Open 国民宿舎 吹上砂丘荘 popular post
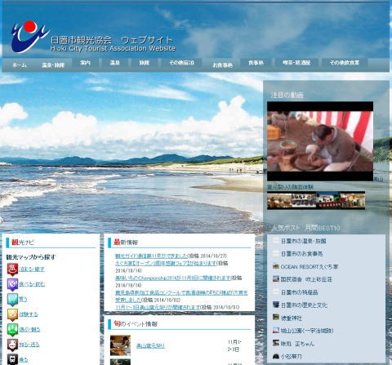Image resolution: width=392 pixels, height=365 pixels. [x=306, y=279]
